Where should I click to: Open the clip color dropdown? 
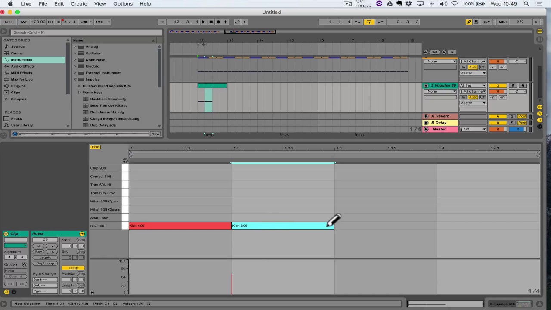[15, 245]
